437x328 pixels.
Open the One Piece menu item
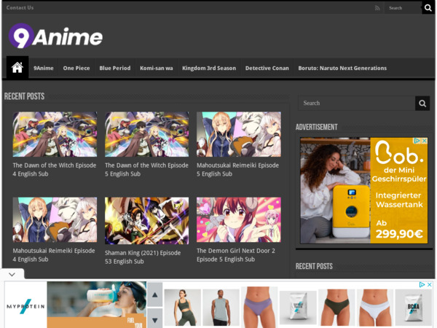76,68
